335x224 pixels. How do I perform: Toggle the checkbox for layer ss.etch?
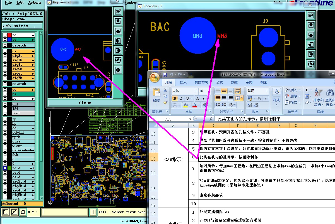coord(5,84)
